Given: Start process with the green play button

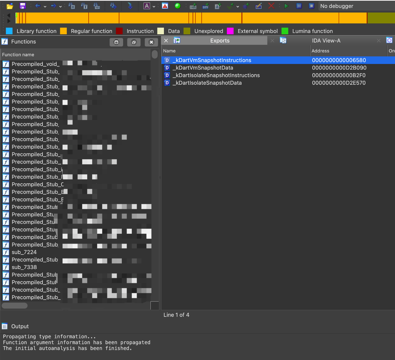Looking at the screenshot, I should (286, 6).
